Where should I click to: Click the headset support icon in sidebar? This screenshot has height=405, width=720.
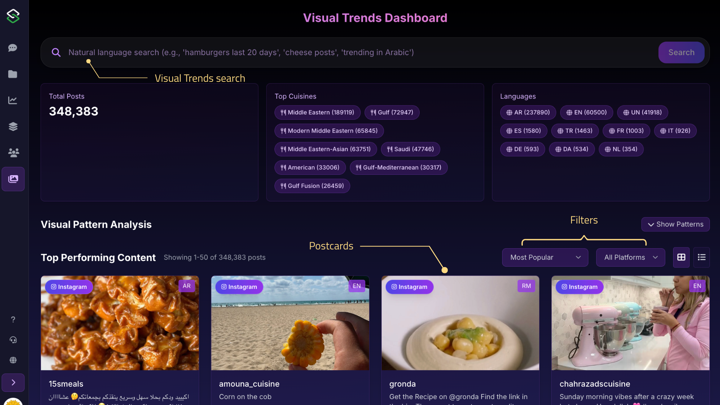13,340
